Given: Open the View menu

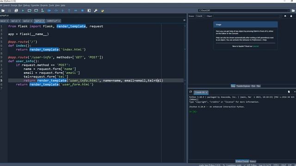Looking at the screenshot, I should coord(57,6).
